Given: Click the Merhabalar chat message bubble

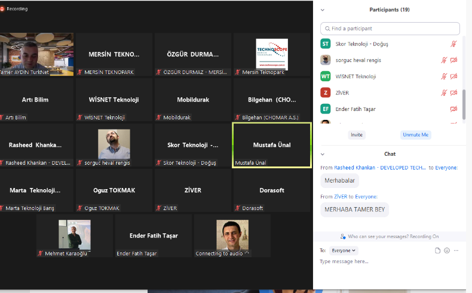Looking at the screenshot, I should pyautogui.click(x=339, y=181).
